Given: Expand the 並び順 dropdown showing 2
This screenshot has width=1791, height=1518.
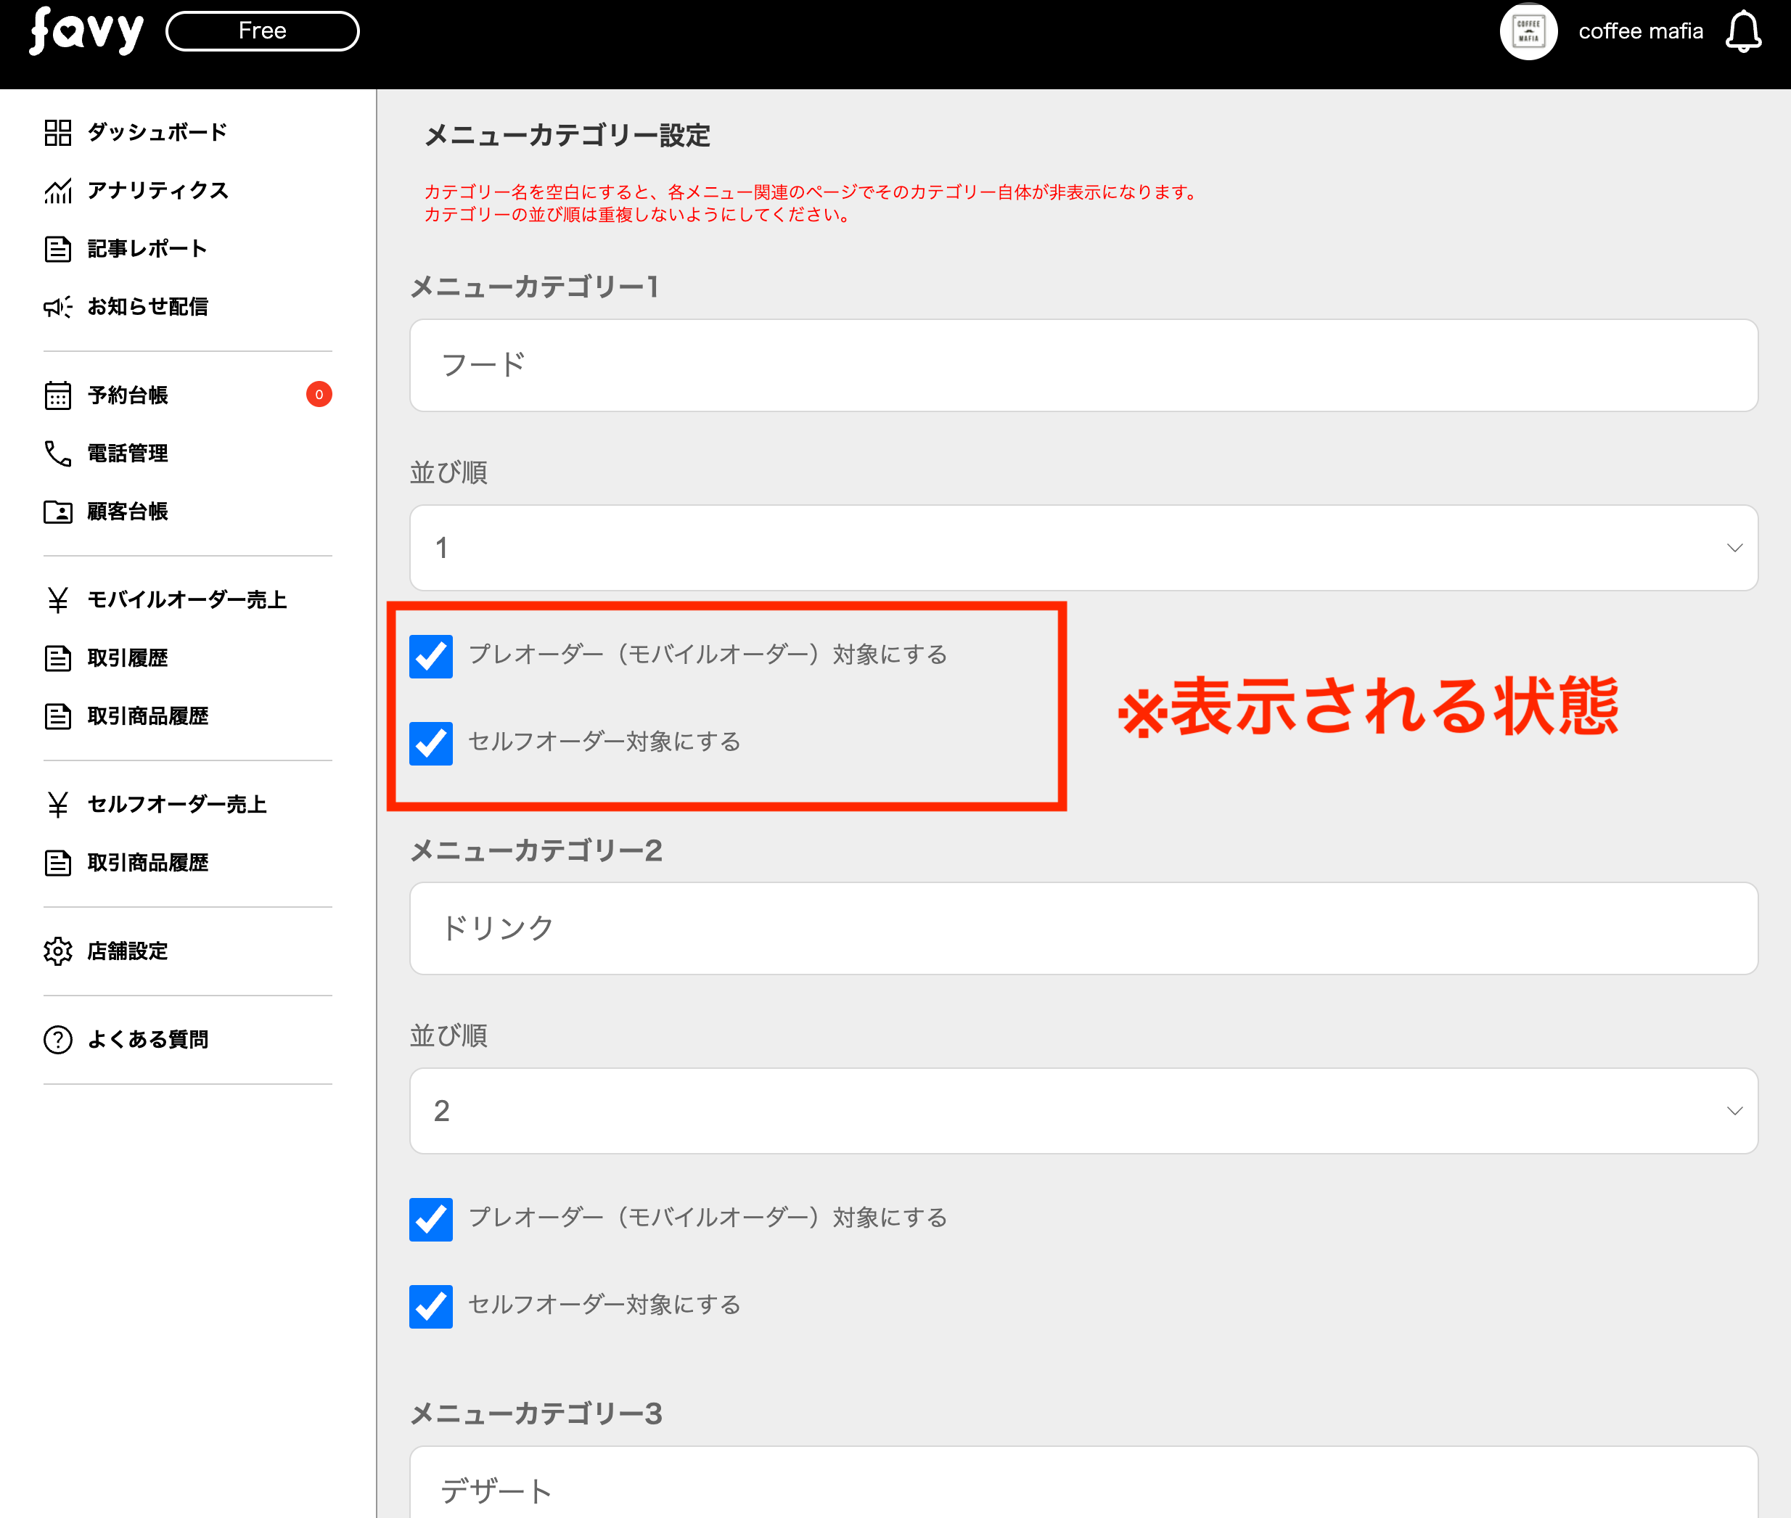Looking at the screenshot, I should tap(1083, 1111).
